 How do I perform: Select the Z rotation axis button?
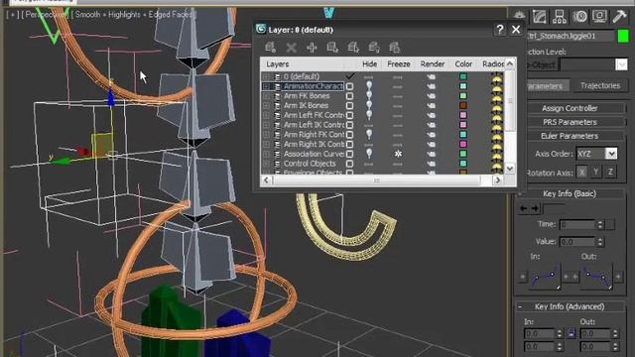611,172
